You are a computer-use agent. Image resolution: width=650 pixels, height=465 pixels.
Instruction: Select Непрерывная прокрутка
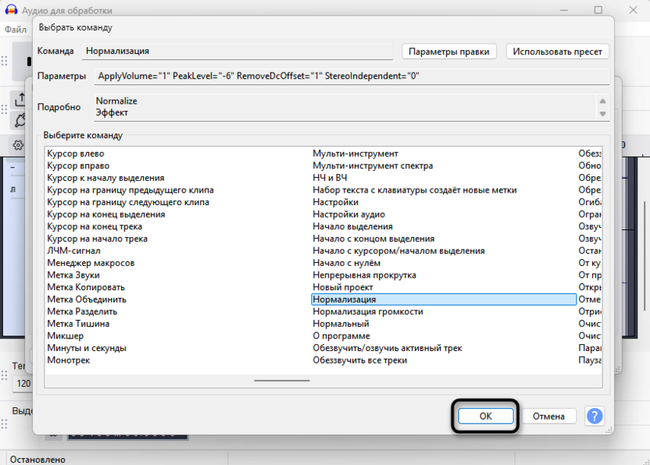coord(364,275)
